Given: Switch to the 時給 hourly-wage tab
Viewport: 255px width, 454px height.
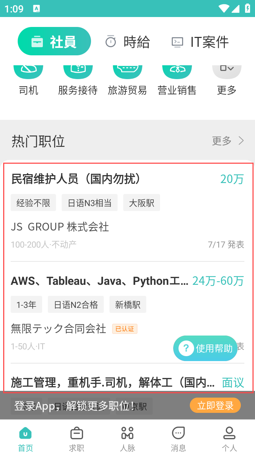Looking at the screenshot, I should [128, 42].
